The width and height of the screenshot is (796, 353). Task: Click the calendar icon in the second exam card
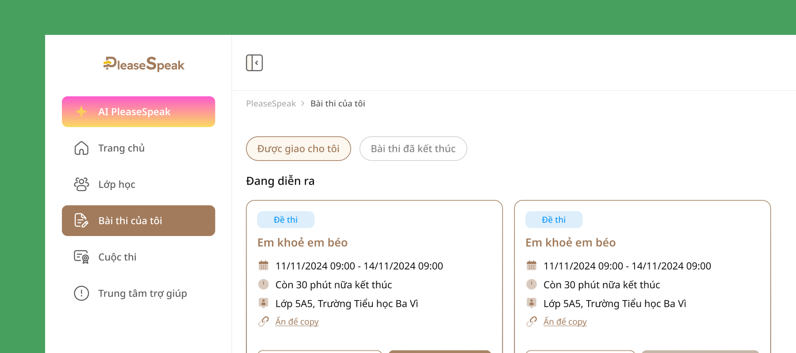(532, 266)
